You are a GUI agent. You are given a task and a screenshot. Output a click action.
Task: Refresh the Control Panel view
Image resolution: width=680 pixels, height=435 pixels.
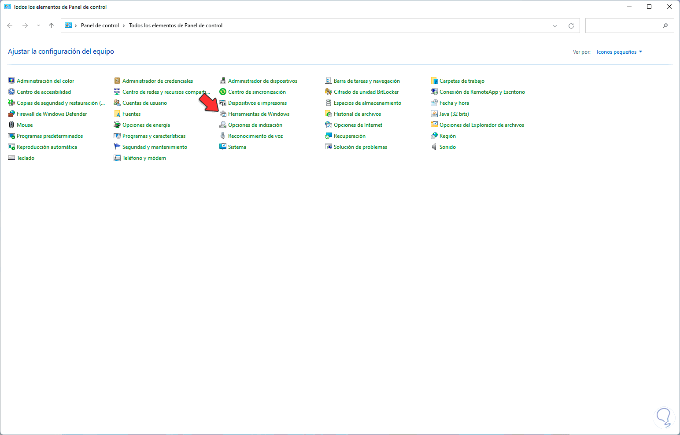(571, 26)
